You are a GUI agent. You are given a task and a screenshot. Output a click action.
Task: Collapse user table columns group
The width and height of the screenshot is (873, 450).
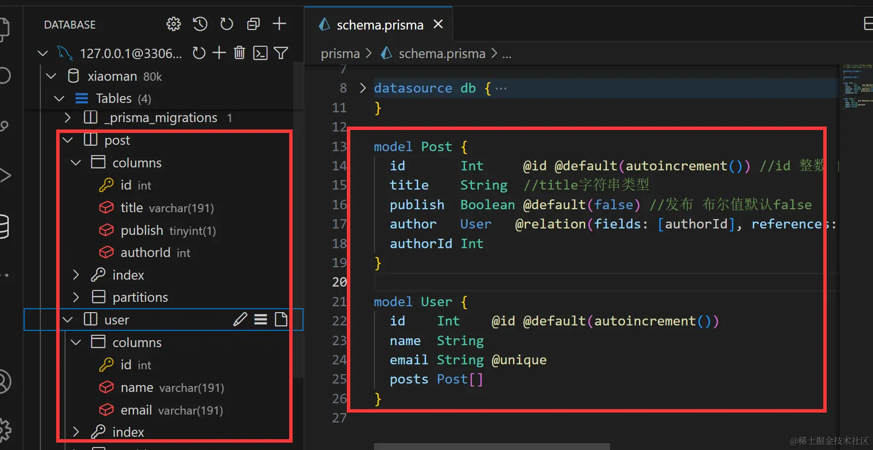pyautogui.click(x=76, y=342)
